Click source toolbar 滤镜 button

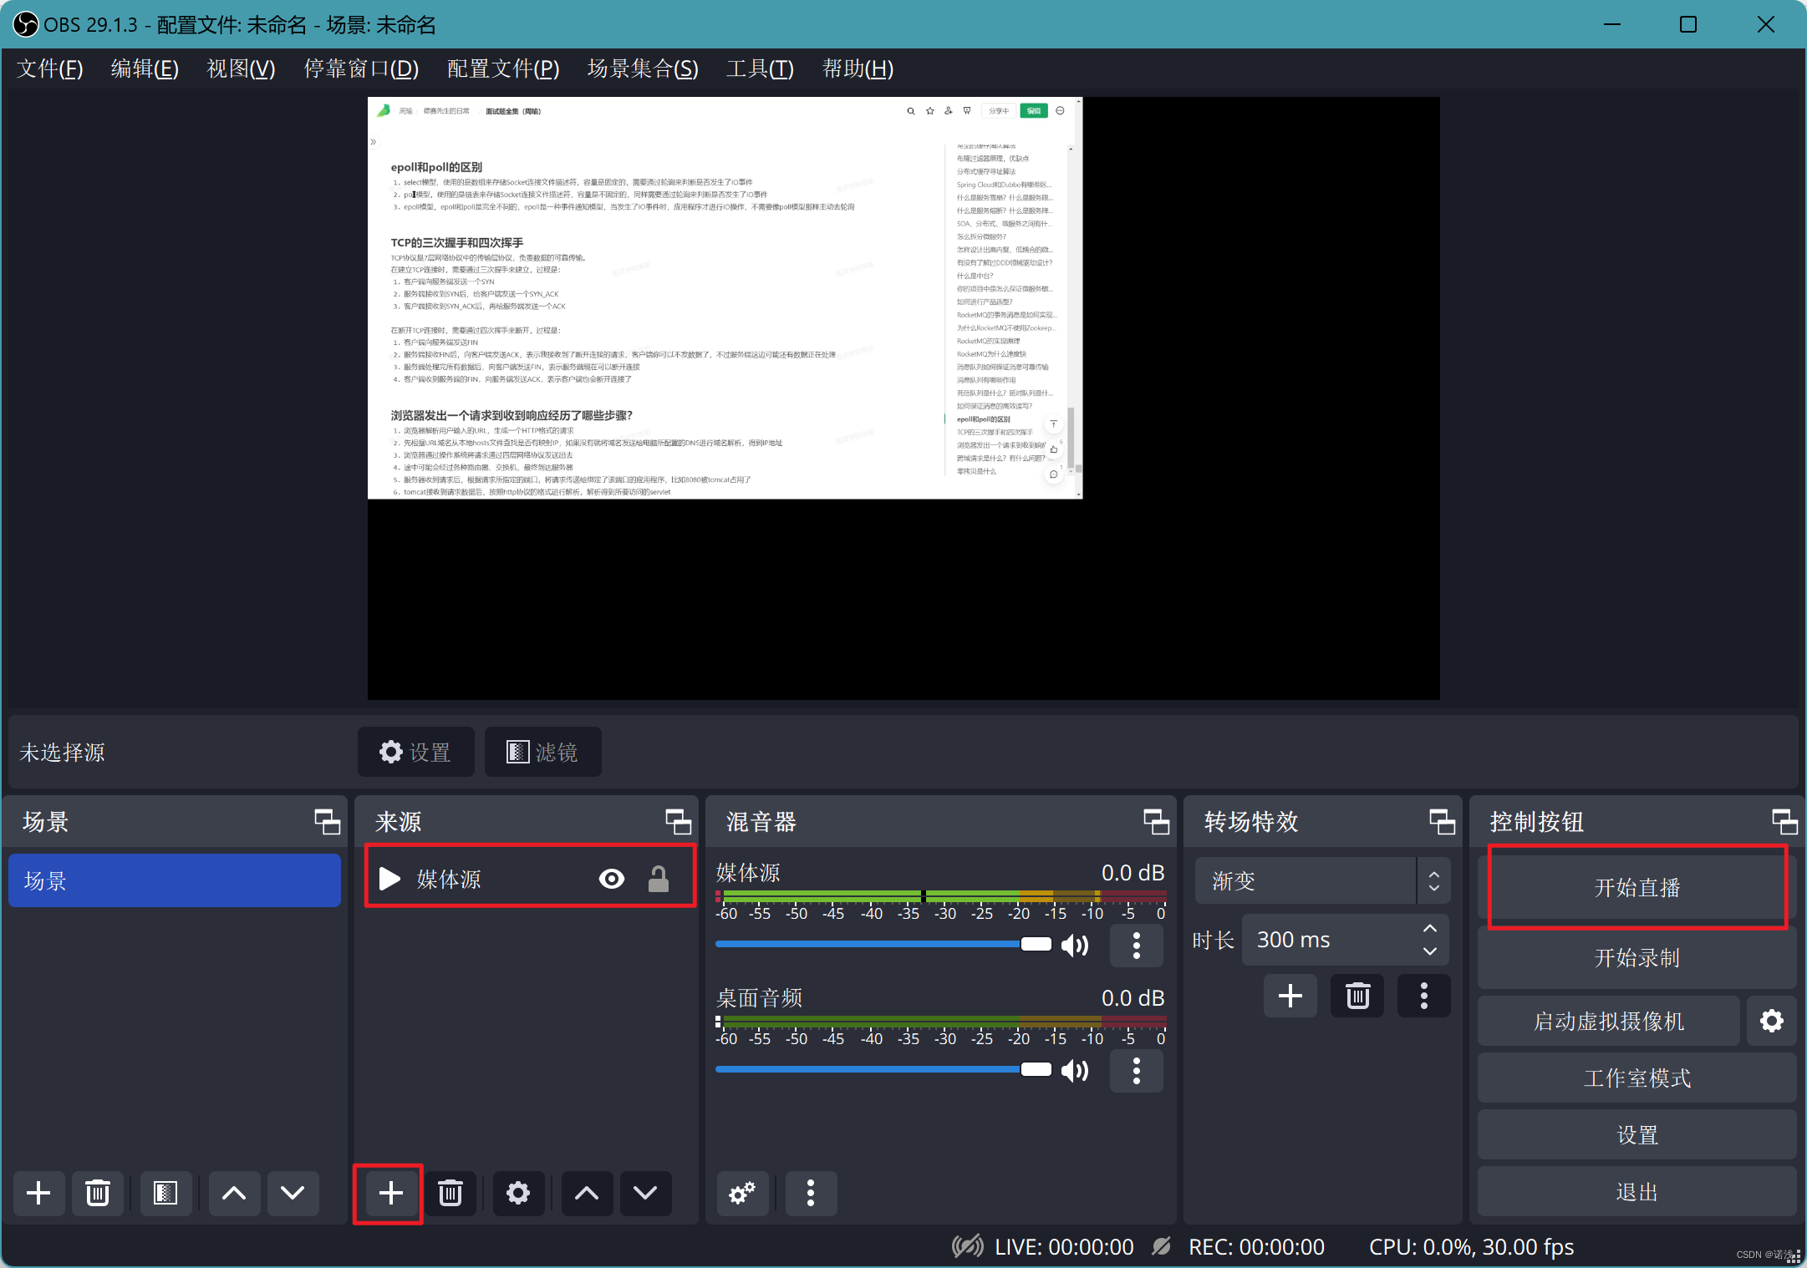(x=542, y=752)
